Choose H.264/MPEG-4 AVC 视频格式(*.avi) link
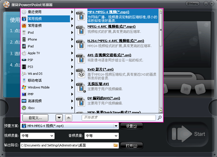217x157 pixels. click(x=116, y=41)
